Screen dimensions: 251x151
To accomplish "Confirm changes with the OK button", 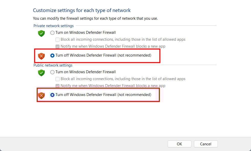I will click(x=179, y=144).
